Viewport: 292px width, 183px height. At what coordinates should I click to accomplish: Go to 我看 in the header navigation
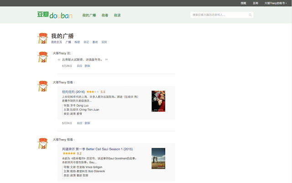coord(105,15)
